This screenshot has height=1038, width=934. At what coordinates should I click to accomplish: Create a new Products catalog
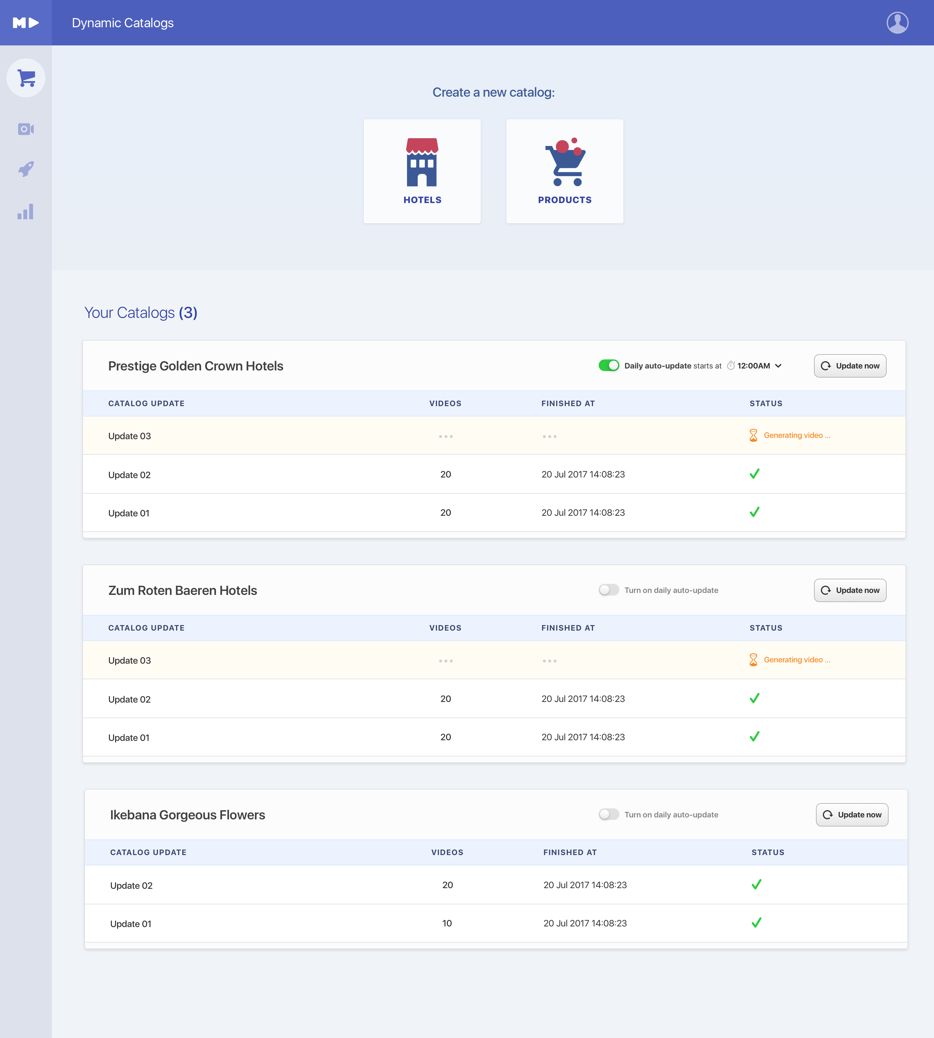(x=565, y=172)
